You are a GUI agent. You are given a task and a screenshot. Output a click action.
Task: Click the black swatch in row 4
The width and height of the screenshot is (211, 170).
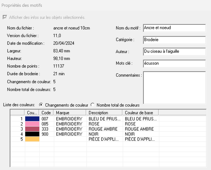click(x=32, y=134)
